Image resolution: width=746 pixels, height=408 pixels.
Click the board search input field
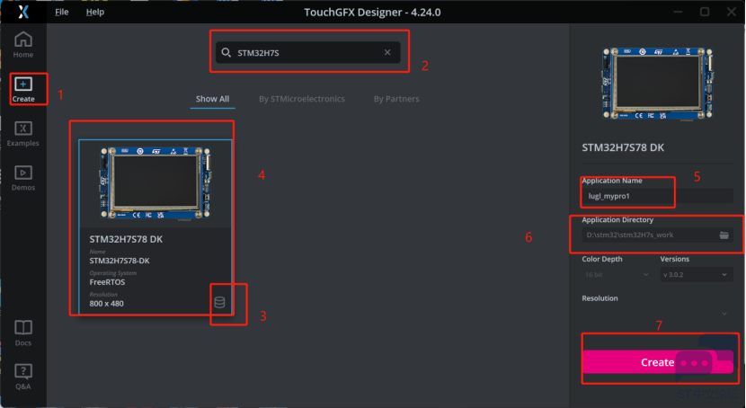307,52
